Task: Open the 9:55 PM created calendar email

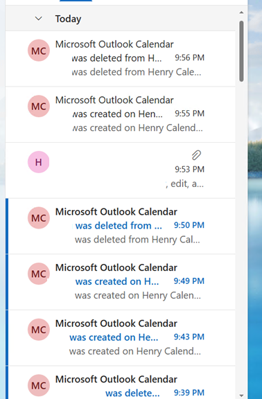Action: pyautogui.click(x=120, y=114)
